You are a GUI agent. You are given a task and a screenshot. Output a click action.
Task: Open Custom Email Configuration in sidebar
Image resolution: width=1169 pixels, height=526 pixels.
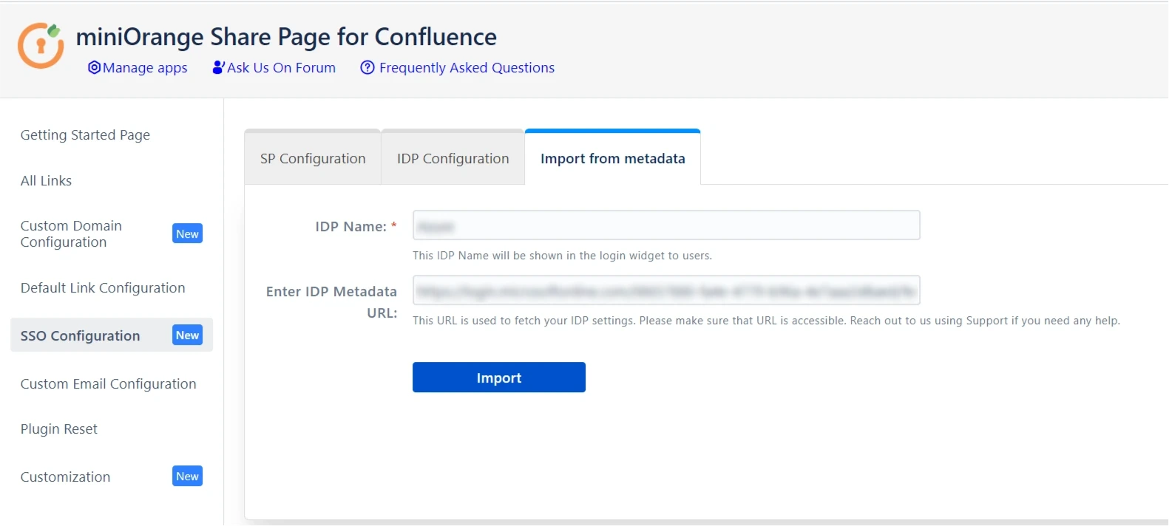pyautogui.click(x=108, y=384)
